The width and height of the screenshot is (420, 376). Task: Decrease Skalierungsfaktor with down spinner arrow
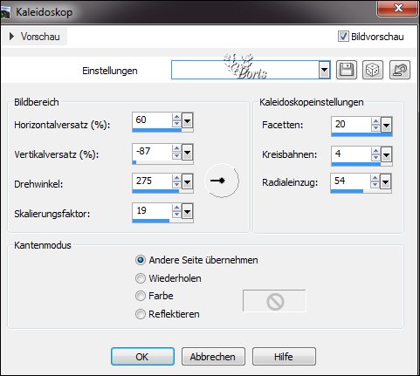click(x=176, y=215)
